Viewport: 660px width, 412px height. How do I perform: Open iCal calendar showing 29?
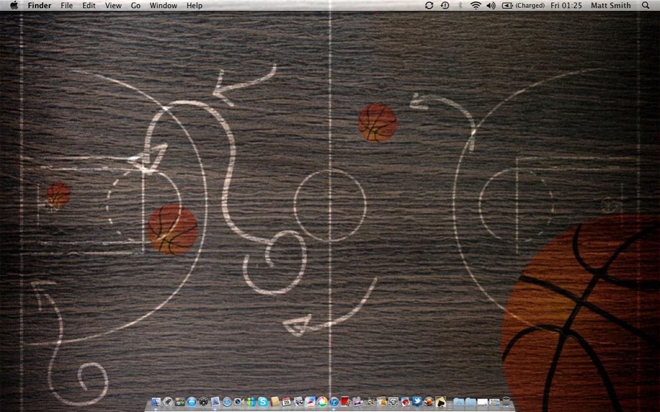click(x=286, y=402)
